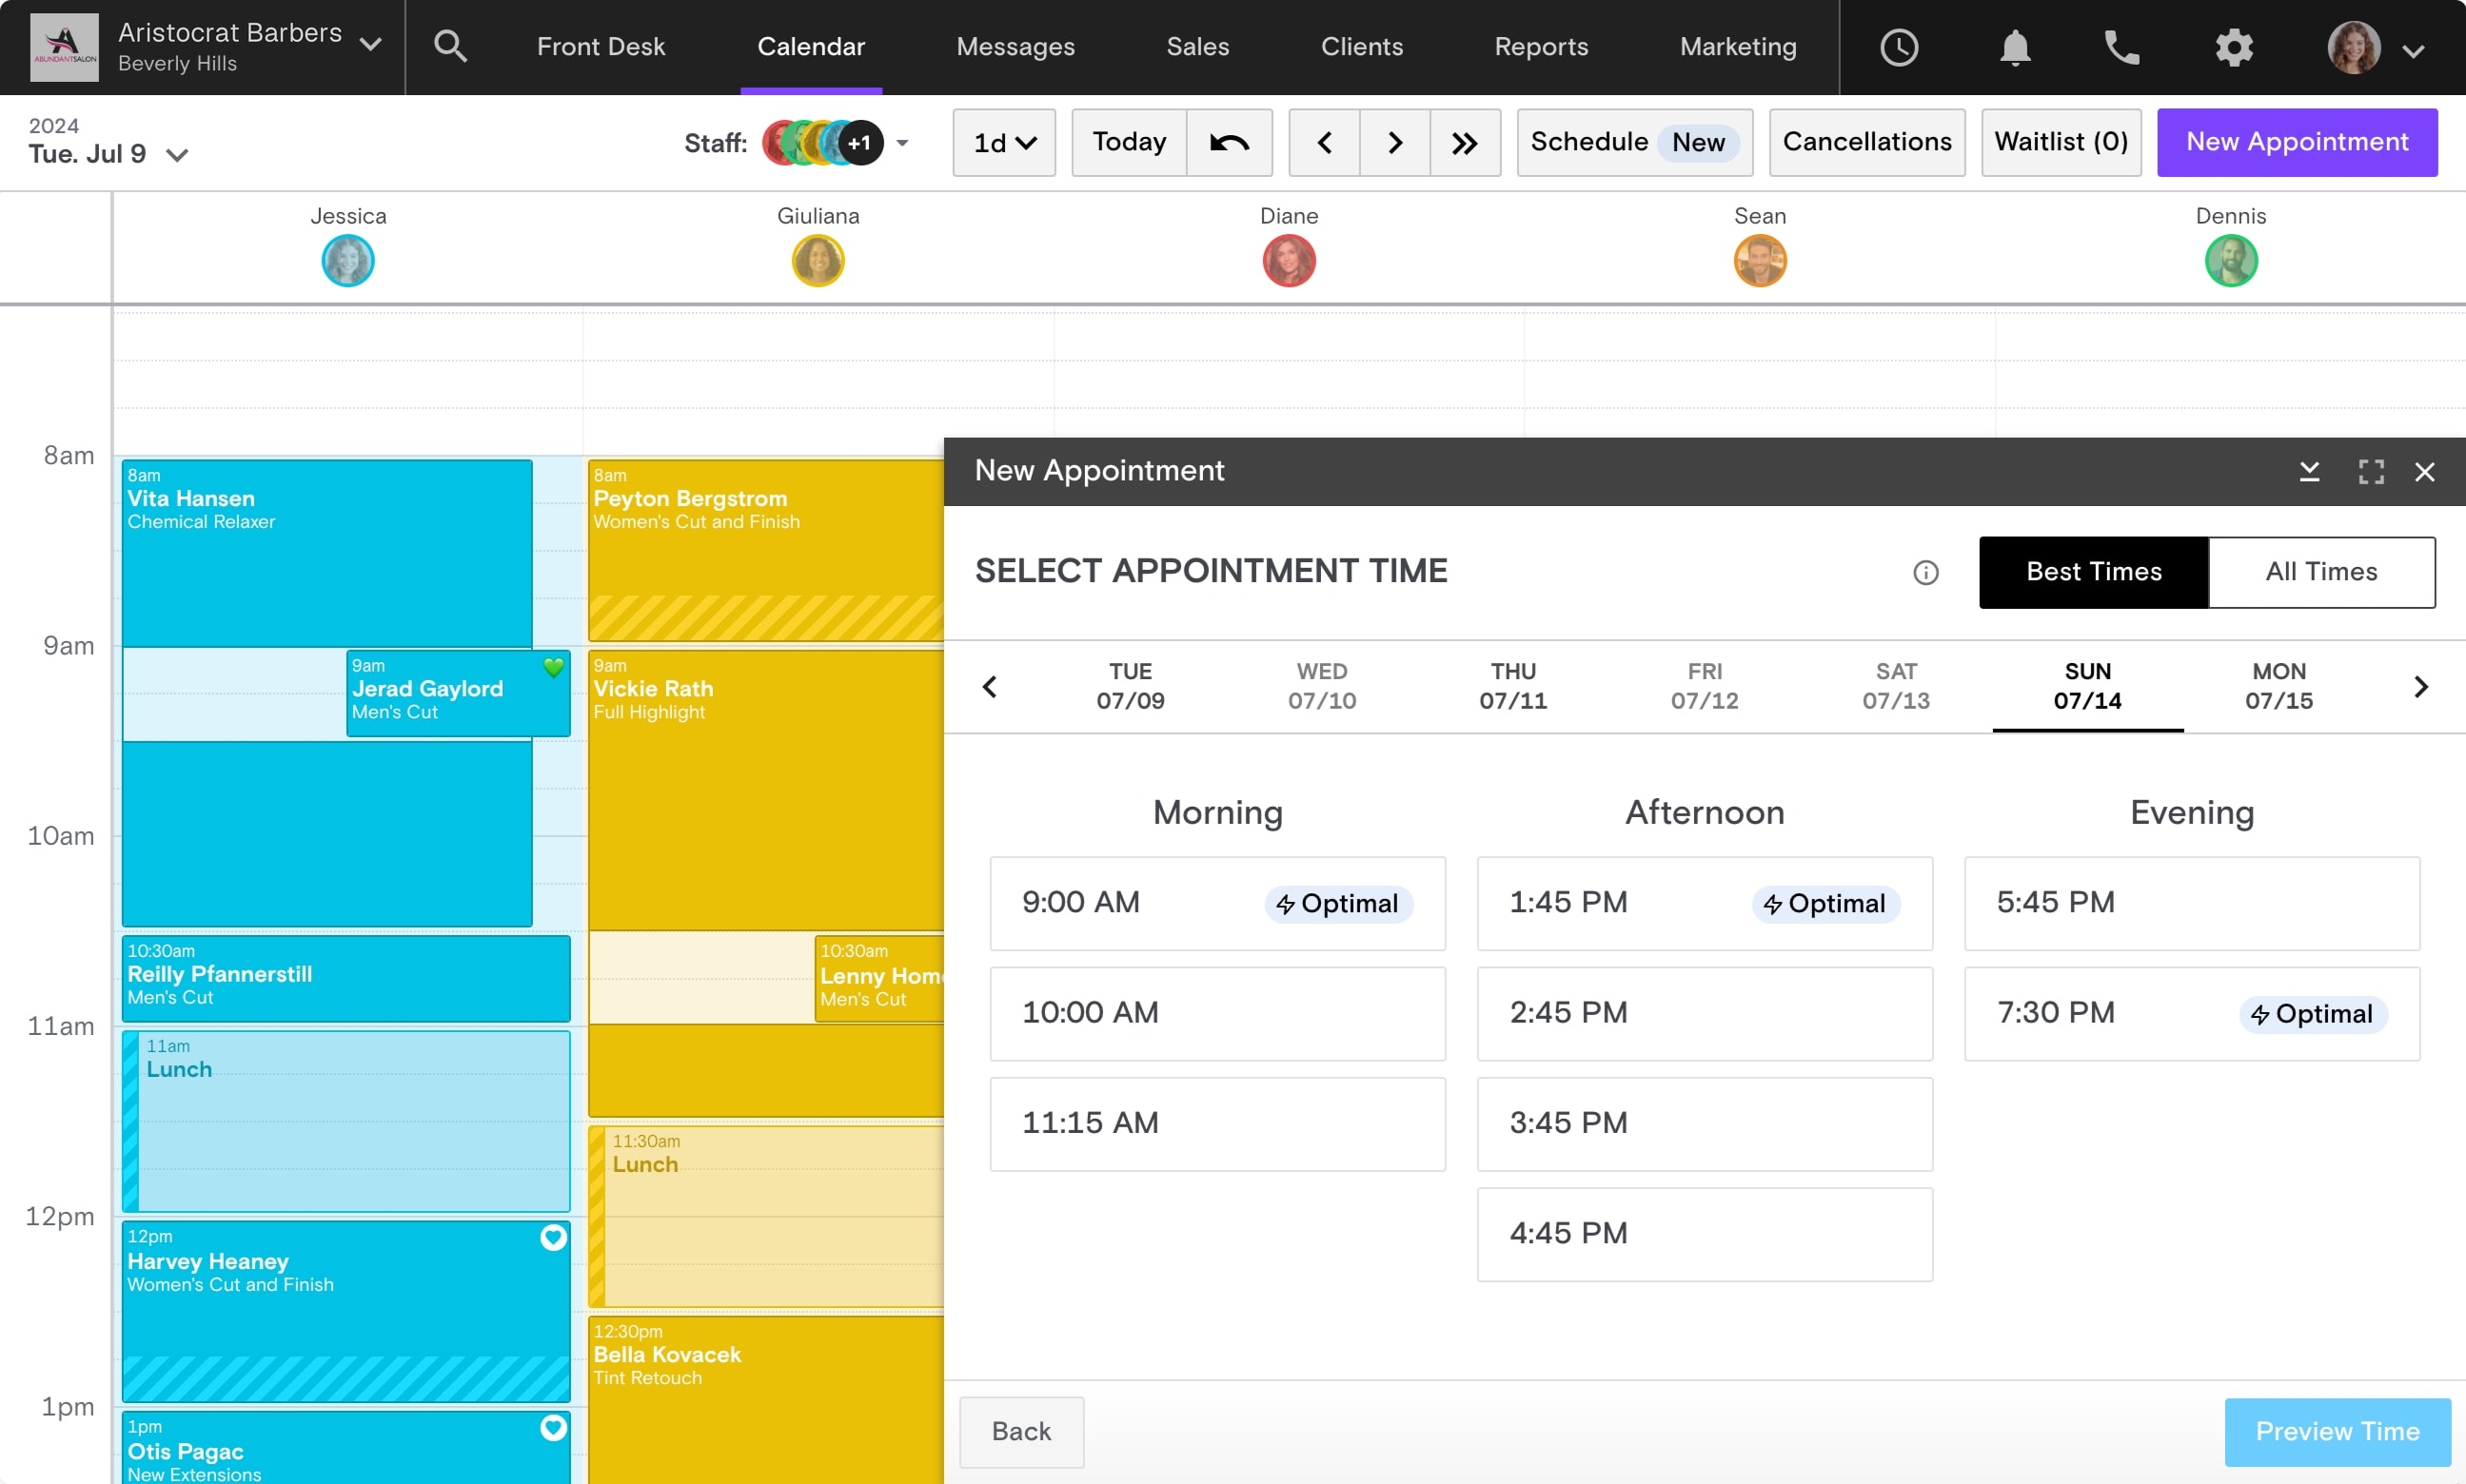Show next week of appointment dates
The image size is (2466, 1484).
[x=2421, y=687]
